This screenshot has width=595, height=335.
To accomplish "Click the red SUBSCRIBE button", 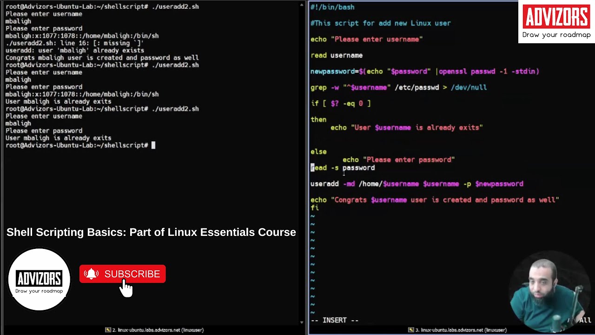I will [x=122, y=274].
